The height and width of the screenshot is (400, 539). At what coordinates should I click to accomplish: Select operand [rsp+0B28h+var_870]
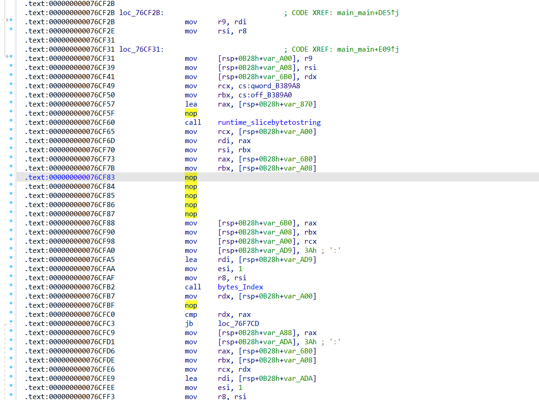pyautogui.click(x=277, y=104)
